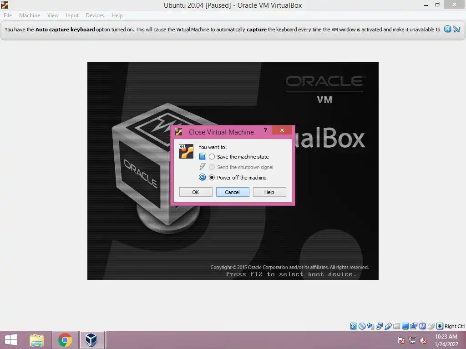Viewport: 466px width, 349px height.
Task: Click the audio status bar icon
Action: (370, 326)
